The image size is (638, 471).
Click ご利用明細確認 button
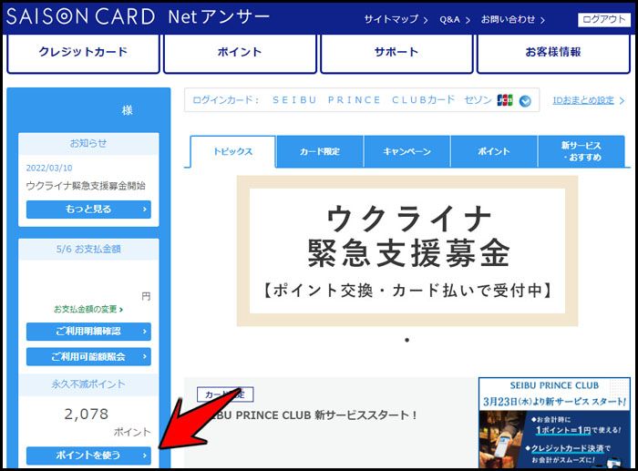88,332
